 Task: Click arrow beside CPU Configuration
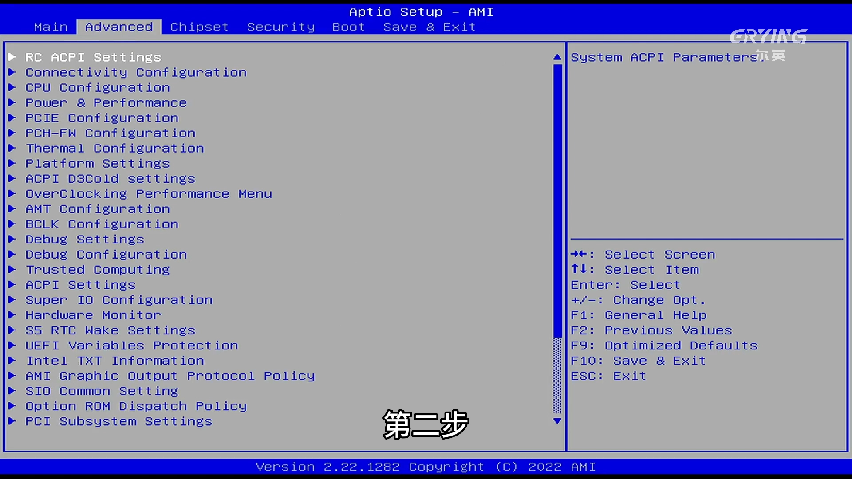coord(12,87)
